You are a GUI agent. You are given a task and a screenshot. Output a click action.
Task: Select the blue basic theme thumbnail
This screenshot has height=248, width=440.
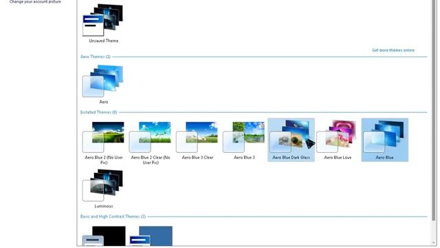tap(151, 236)
